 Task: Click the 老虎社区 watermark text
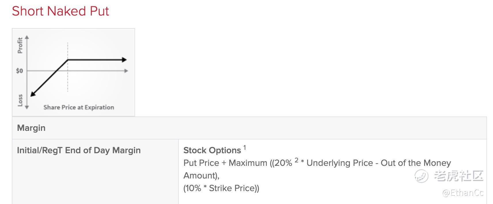click(458, 176)
